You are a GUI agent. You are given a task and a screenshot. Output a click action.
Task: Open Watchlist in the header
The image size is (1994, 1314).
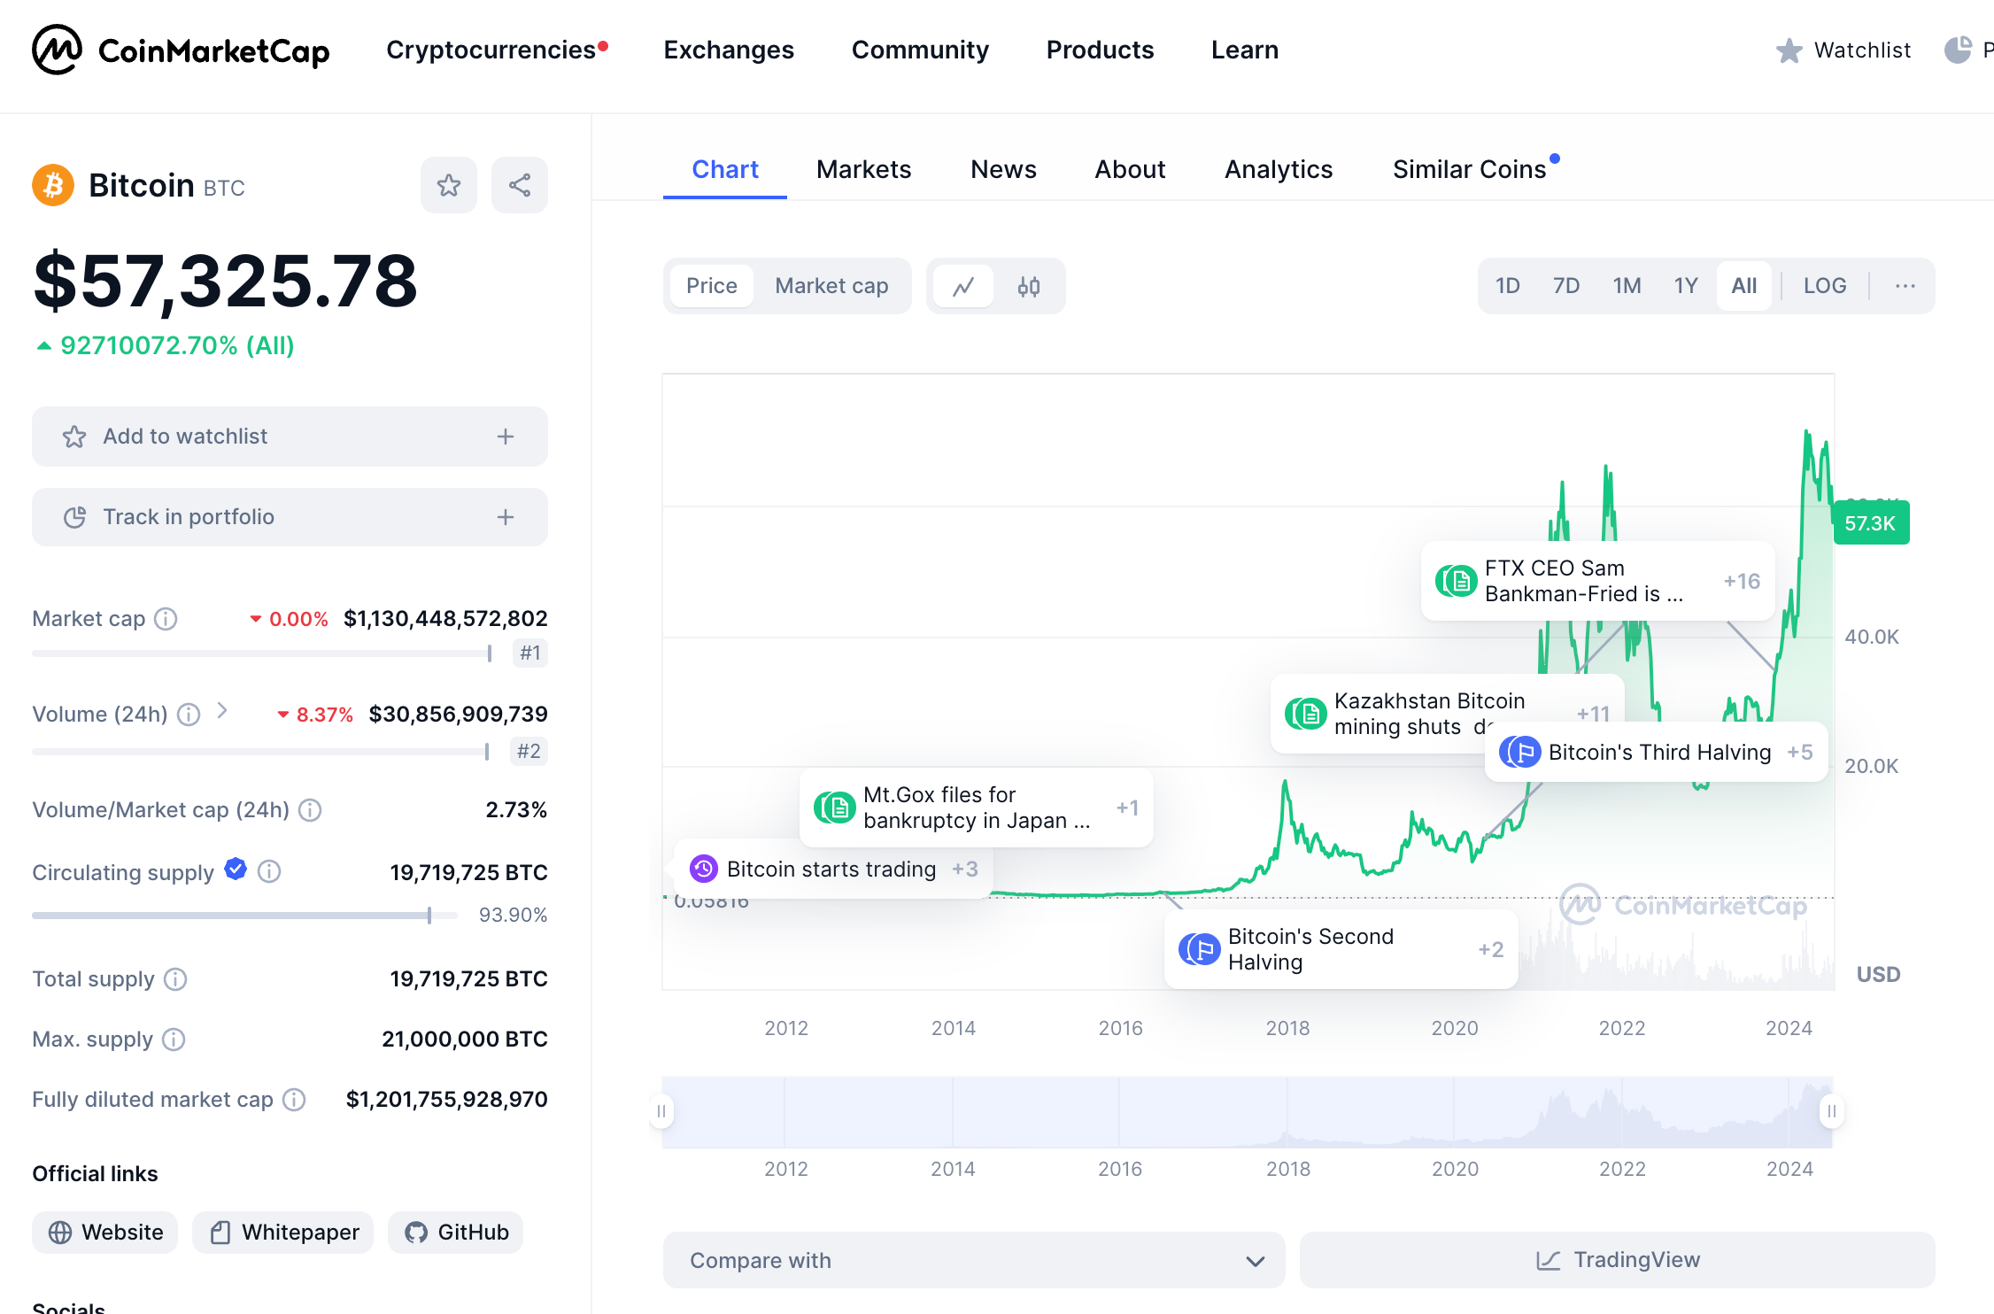click(1843, 50)
